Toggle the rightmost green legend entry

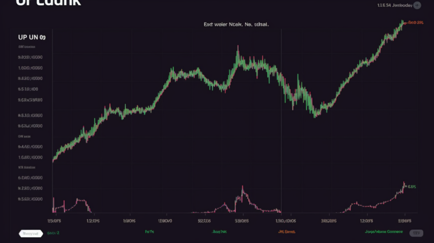point(383,232)
